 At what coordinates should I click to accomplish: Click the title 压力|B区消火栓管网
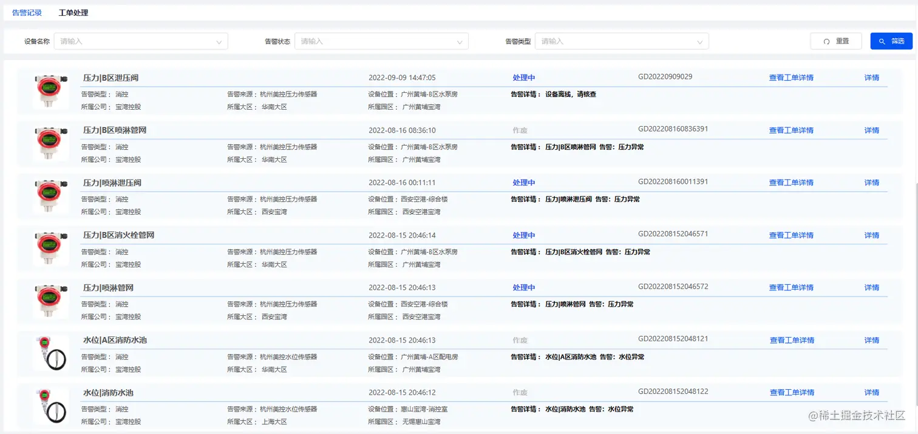(118, 235)
